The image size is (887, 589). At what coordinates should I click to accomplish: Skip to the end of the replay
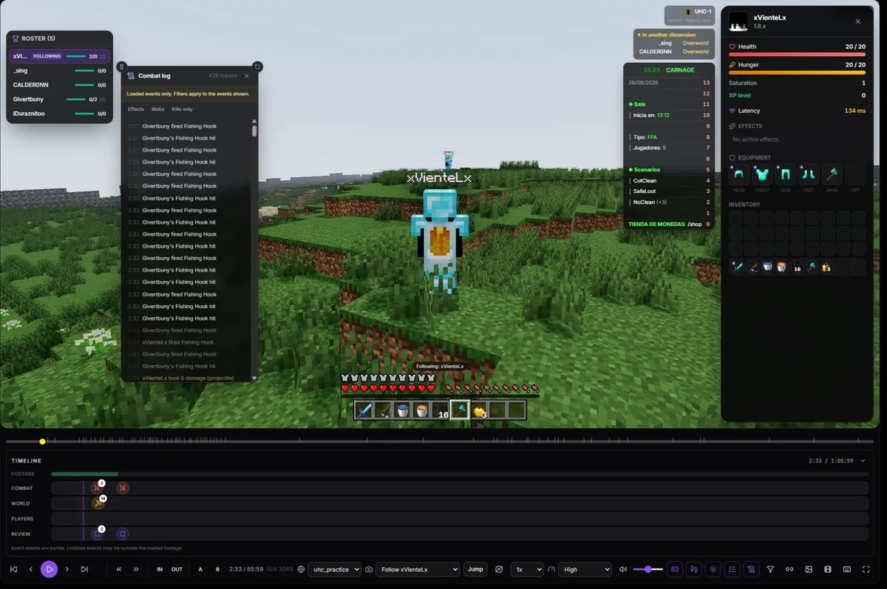[x=84, y=569]
